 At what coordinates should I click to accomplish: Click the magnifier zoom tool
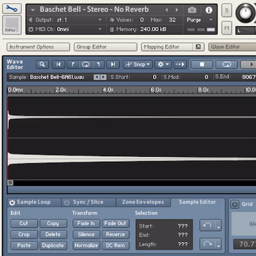click(x=42, y=65)
